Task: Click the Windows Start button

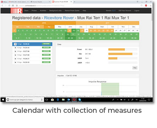Action: point(3,100)
